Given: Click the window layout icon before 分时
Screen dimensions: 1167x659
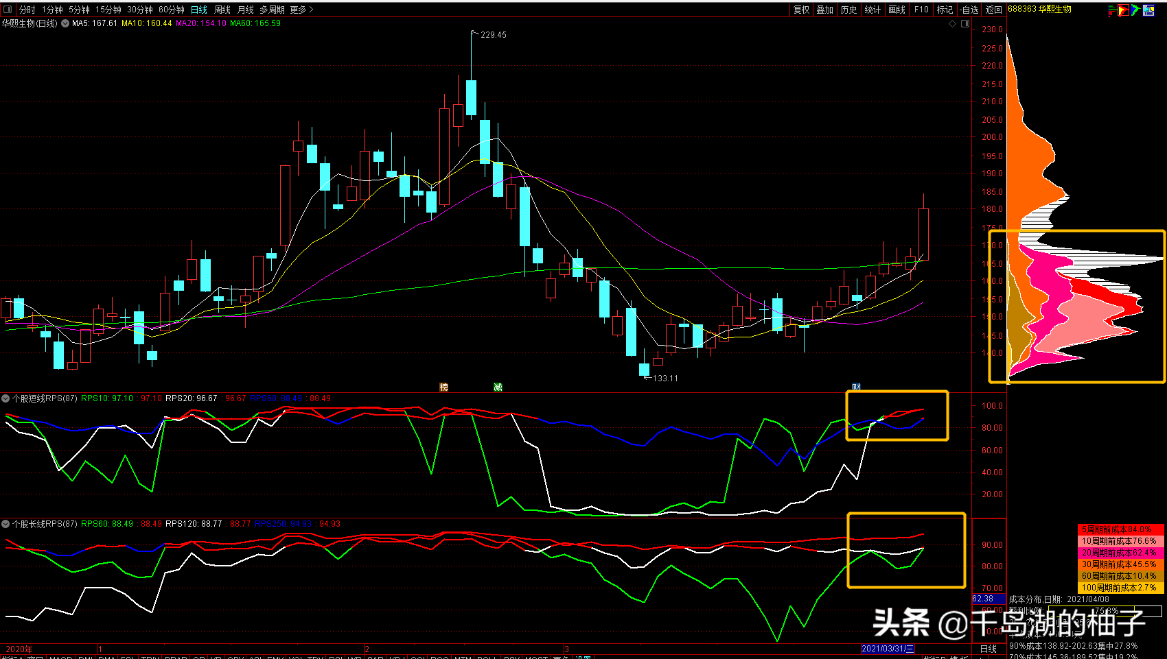Looking at the screenshot, I should tap(8, 10).
